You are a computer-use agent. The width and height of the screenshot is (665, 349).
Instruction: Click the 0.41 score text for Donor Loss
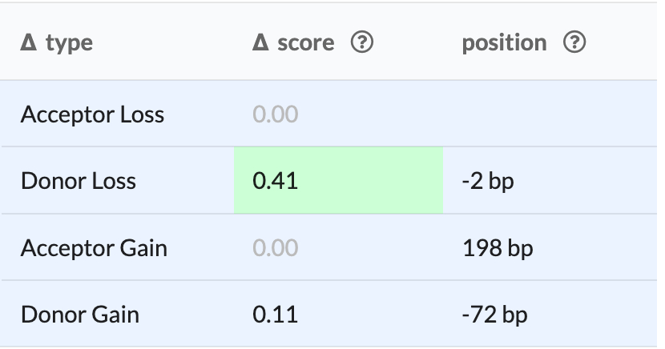pyautogui.click(x=275, y=181)
